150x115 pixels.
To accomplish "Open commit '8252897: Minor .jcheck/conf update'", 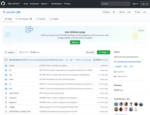I will (x=53, y=66).
